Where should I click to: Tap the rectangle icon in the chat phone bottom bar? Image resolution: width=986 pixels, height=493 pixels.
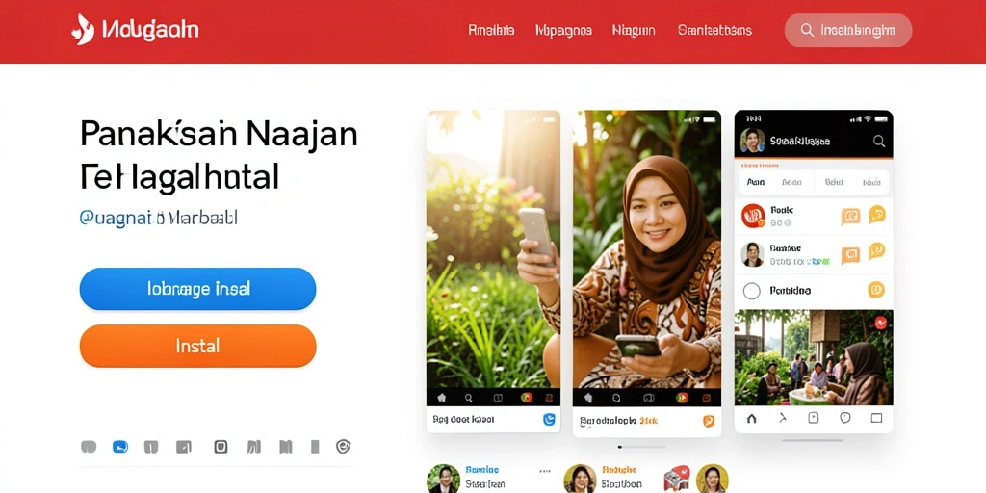tap(876, 418)
